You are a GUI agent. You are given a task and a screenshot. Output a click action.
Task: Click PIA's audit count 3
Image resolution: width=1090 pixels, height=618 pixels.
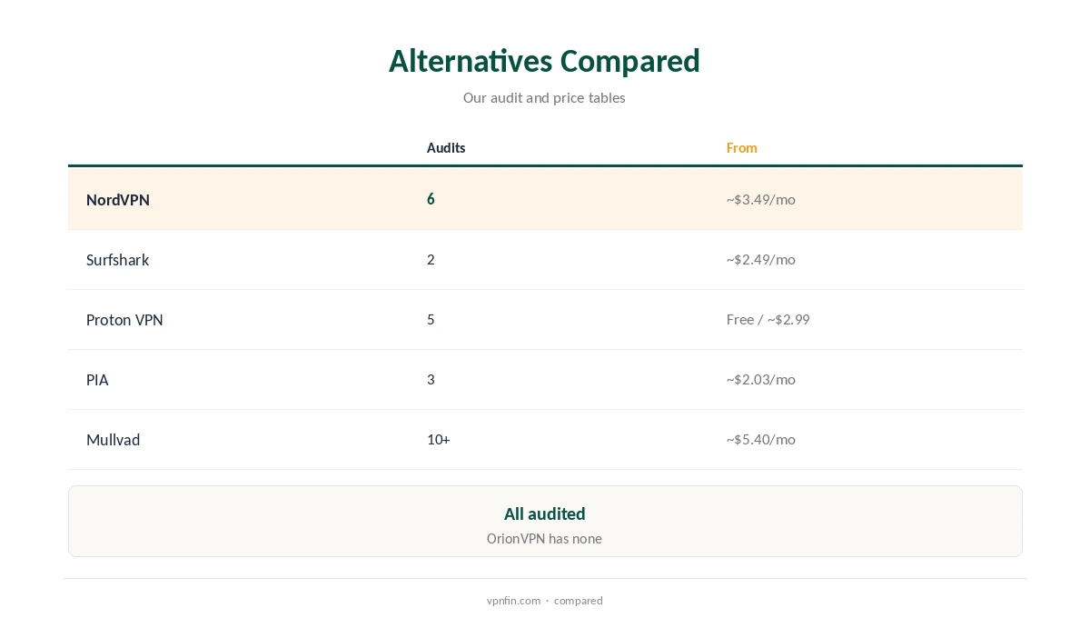(431, 379)
